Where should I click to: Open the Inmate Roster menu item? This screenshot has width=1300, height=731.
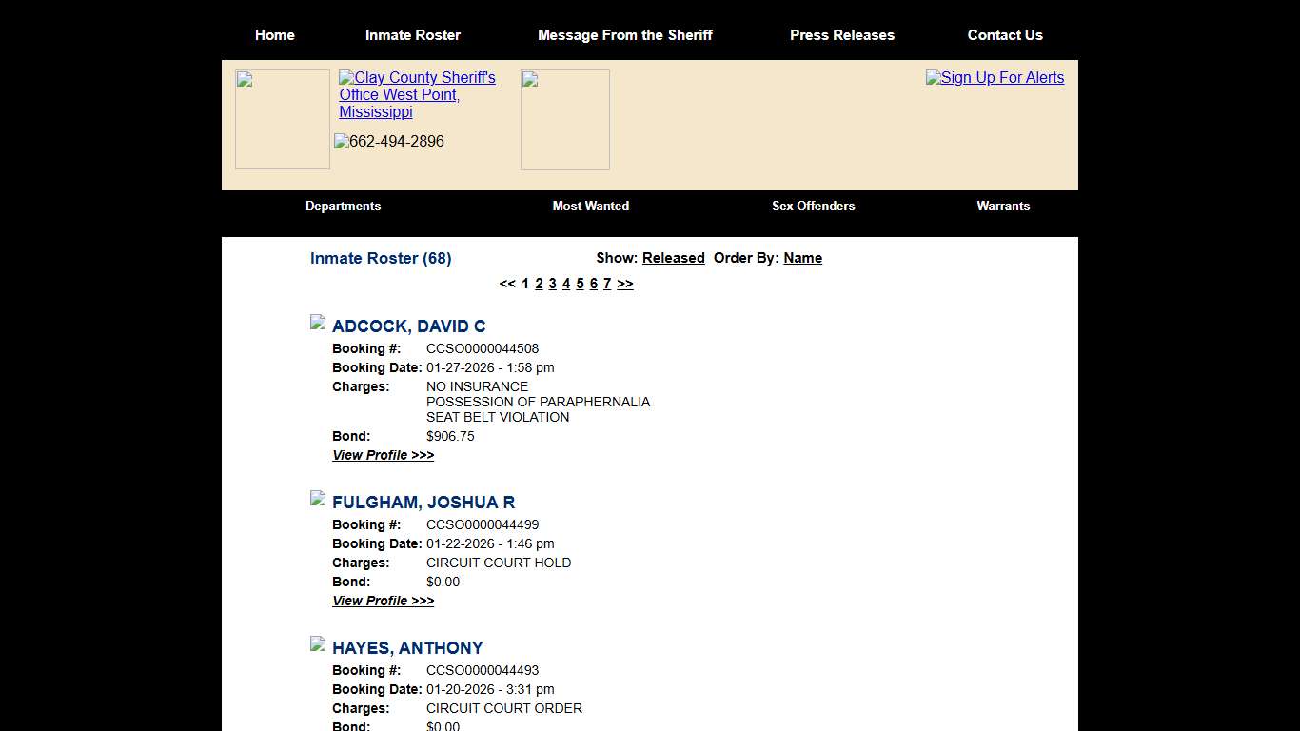pos(413,35)
